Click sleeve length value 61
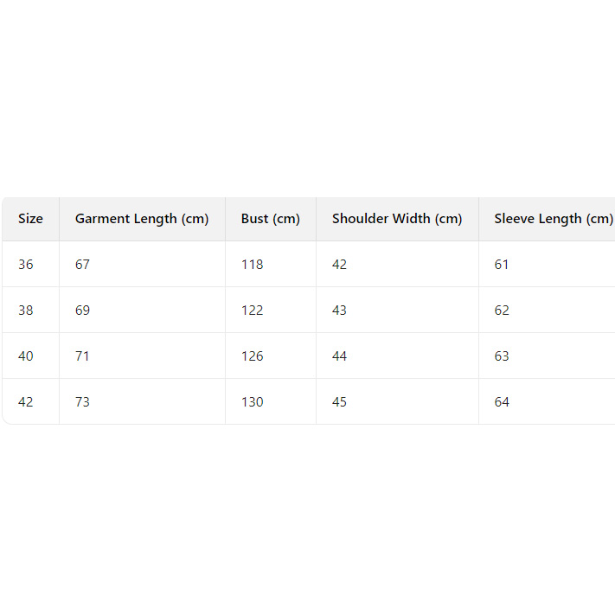This screenshot has width=615, height=615. point(503,265)
